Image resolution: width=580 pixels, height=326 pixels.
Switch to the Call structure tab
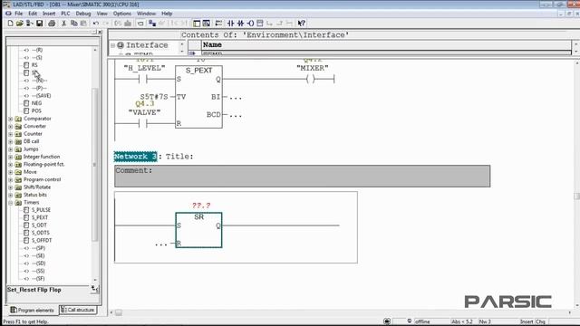click(x=78, y=310)
